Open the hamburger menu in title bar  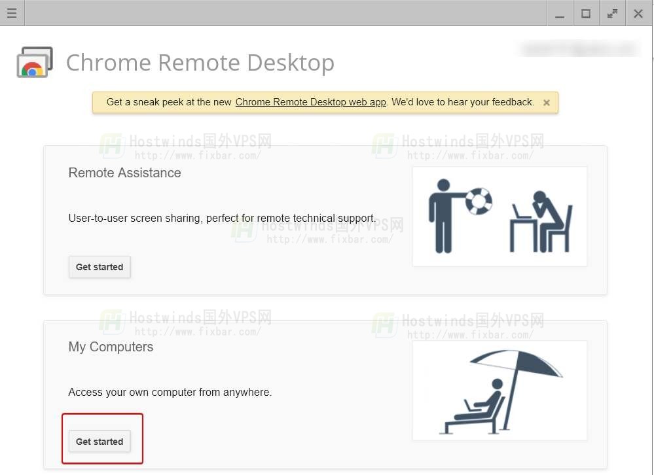(x=12, y=13)
